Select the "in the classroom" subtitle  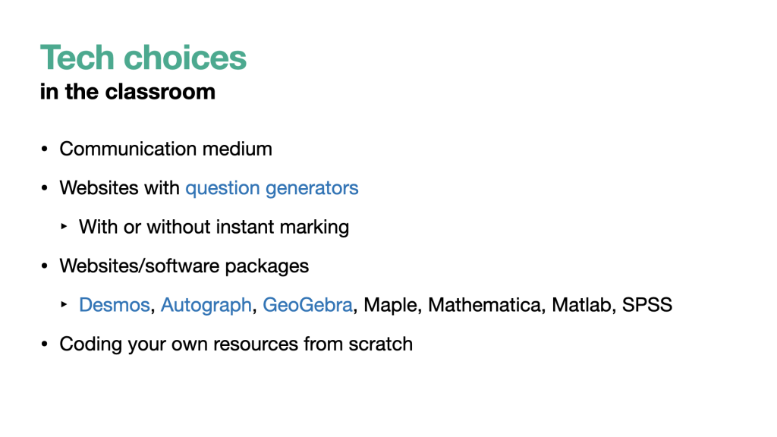tap(127, 92)
